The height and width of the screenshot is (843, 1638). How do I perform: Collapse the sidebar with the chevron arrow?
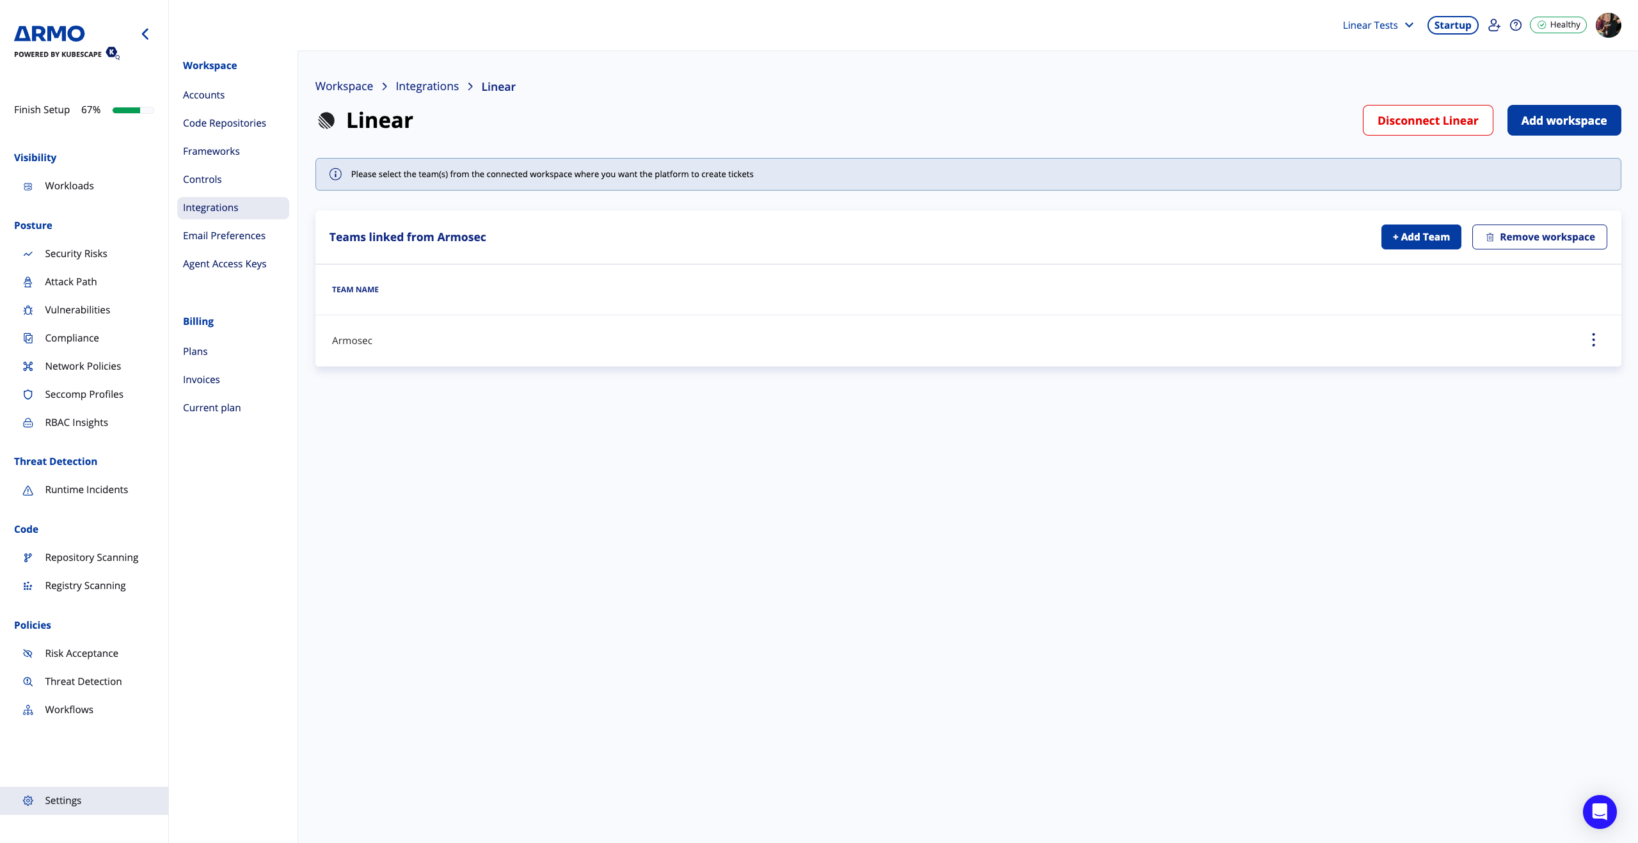[x=145, y=34]
